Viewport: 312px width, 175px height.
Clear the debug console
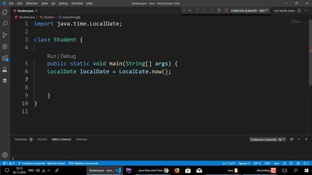pyautogui.click(x=292, y=140)
